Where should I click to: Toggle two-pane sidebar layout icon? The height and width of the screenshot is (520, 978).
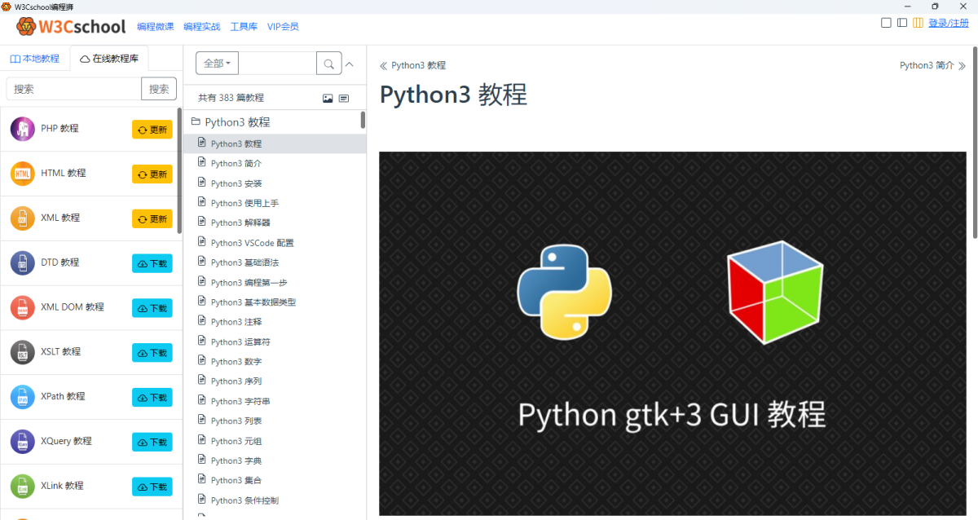(x=902, y=23)
